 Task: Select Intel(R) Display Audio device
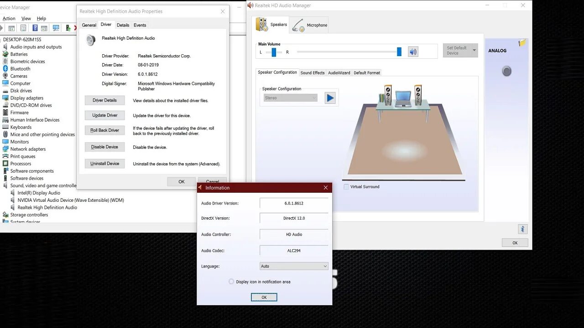point(39,193)
